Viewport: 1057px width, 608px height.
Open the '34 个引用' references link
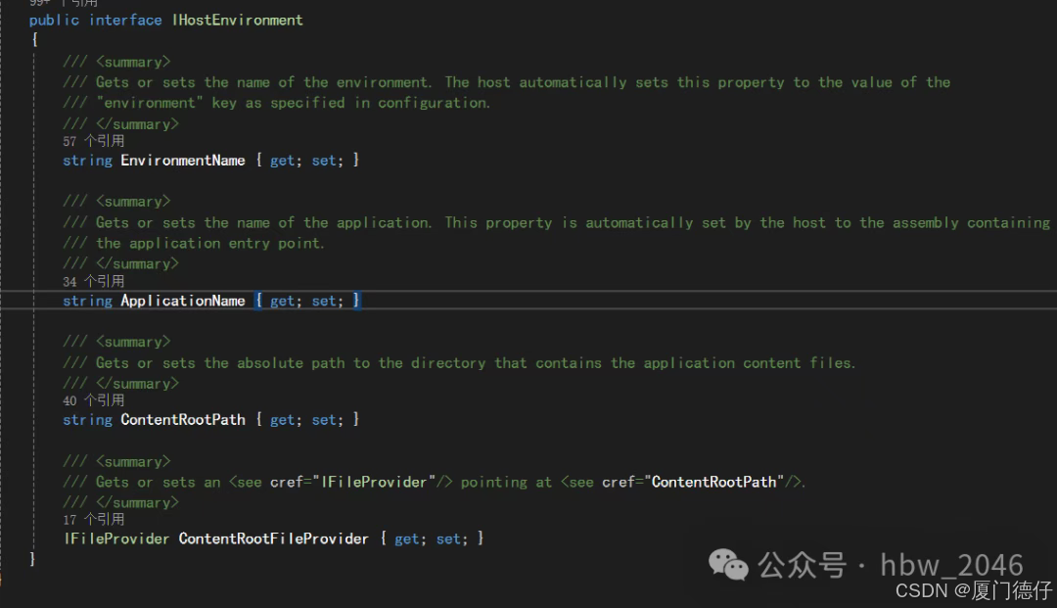point(94,281)
